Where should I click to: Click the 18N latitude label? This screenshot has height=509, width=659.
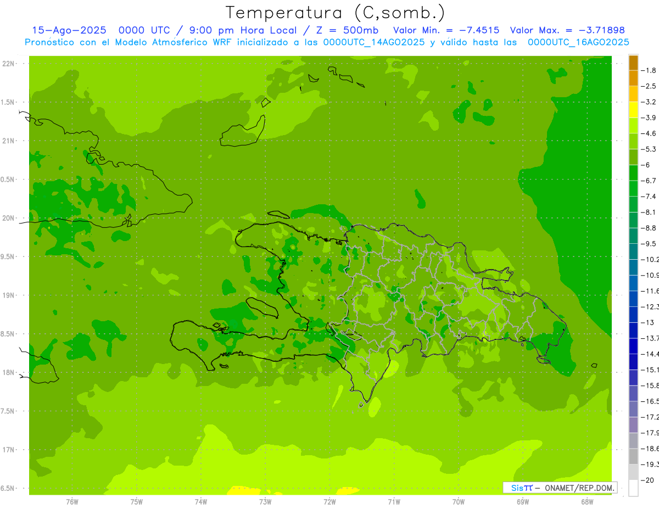tap(8, 372)
